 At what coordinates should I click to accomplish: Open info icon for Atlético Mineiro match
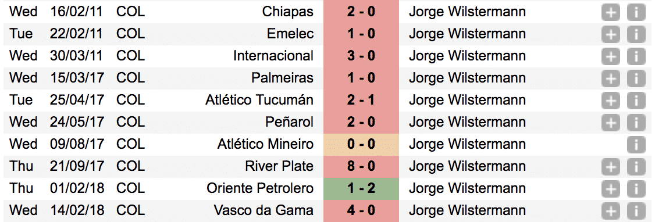tap(636, 144)
